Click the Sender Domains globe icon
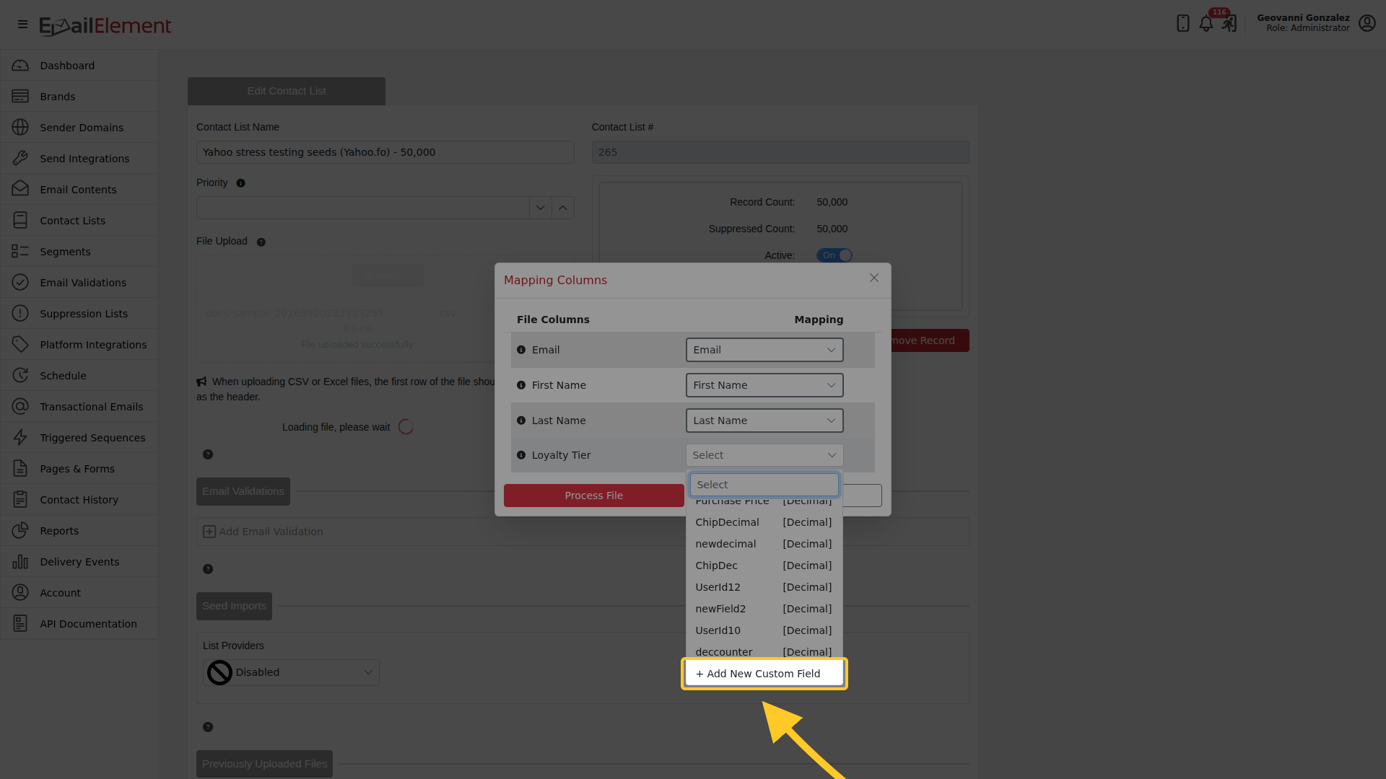Image resolution: width=1386 pixels, height=779 pixels. [20, 128]
